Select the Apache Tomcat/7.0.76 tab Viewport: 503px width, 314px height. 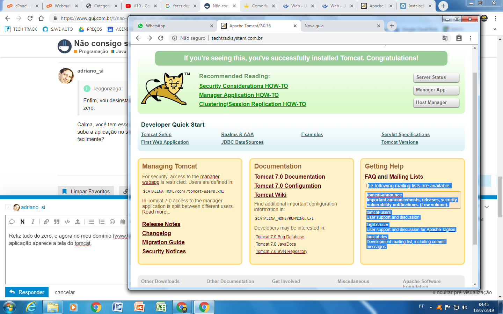[258, 26]
